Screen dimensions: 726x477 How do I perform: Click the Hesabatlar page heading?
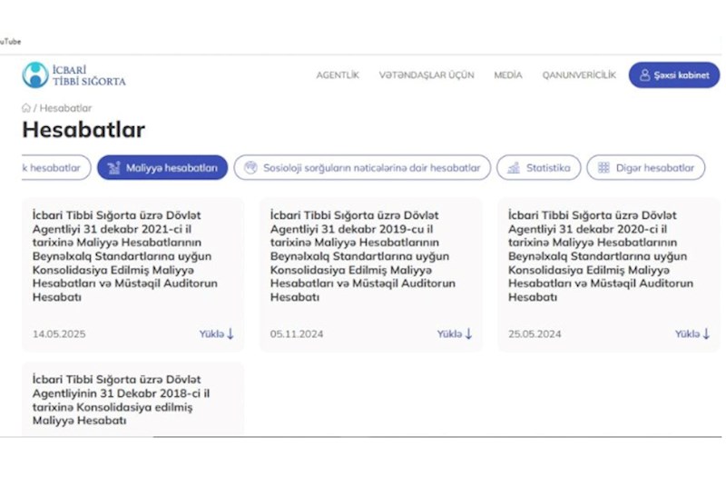point(83,129)
